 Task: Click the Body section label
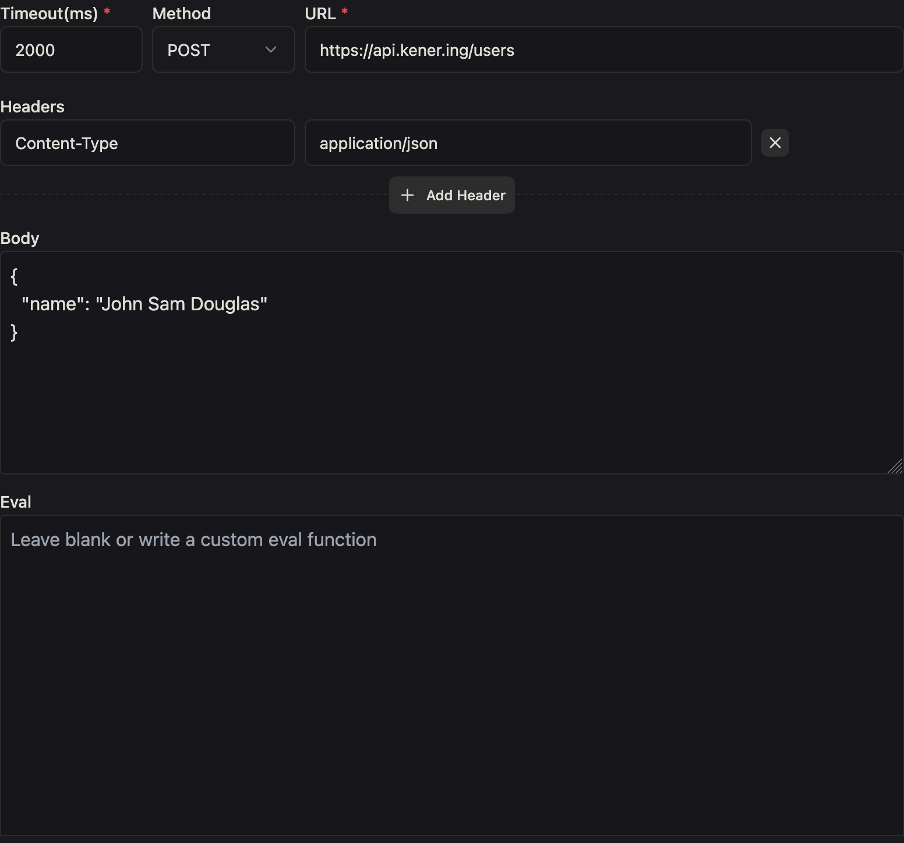pos(20,238)
